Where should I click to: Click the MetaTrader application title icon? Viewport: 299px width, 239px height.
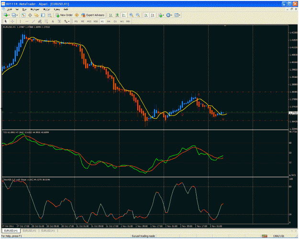(3, 4)
